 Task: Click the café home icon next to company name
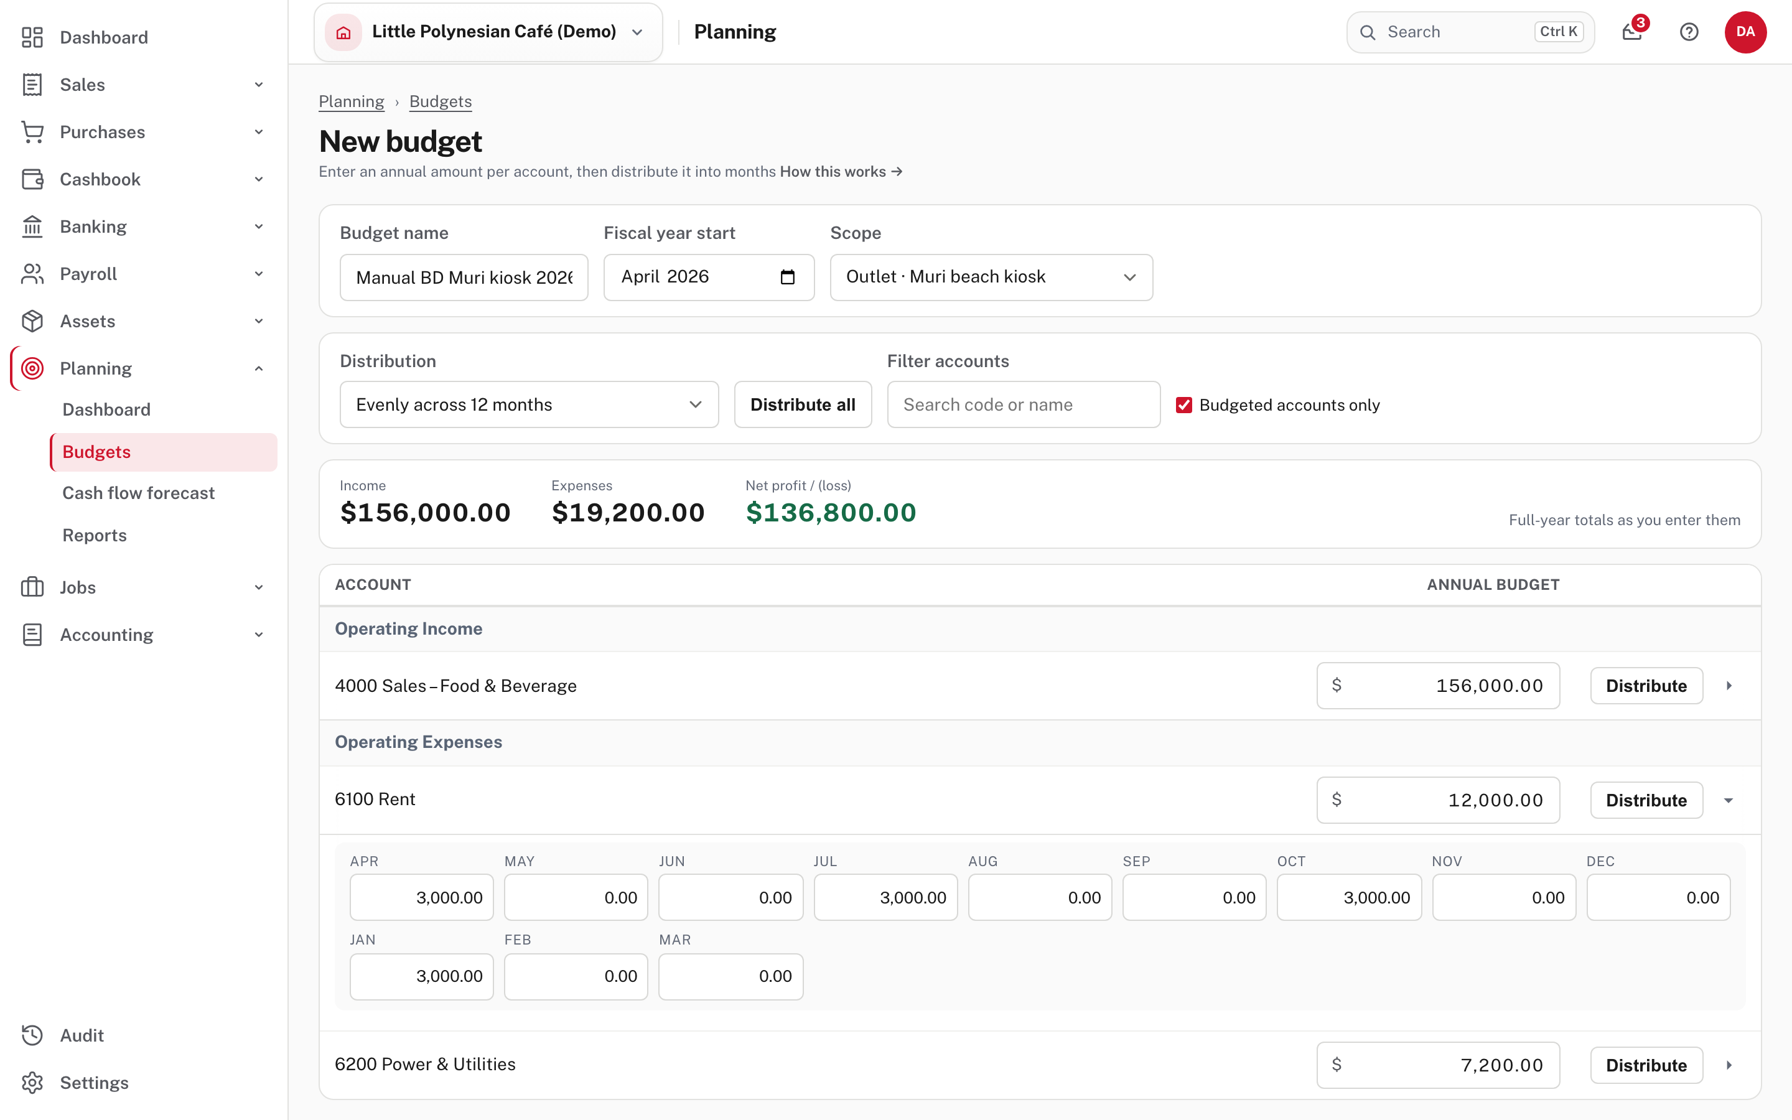point(343,32)
